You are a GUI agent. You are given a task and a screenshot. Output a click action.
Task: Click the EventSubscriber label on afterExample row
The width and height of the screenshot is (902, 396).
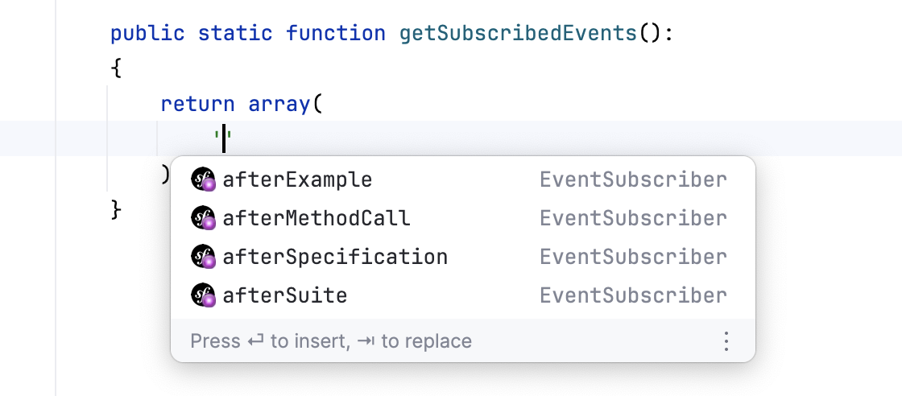(x=633, y=179)
